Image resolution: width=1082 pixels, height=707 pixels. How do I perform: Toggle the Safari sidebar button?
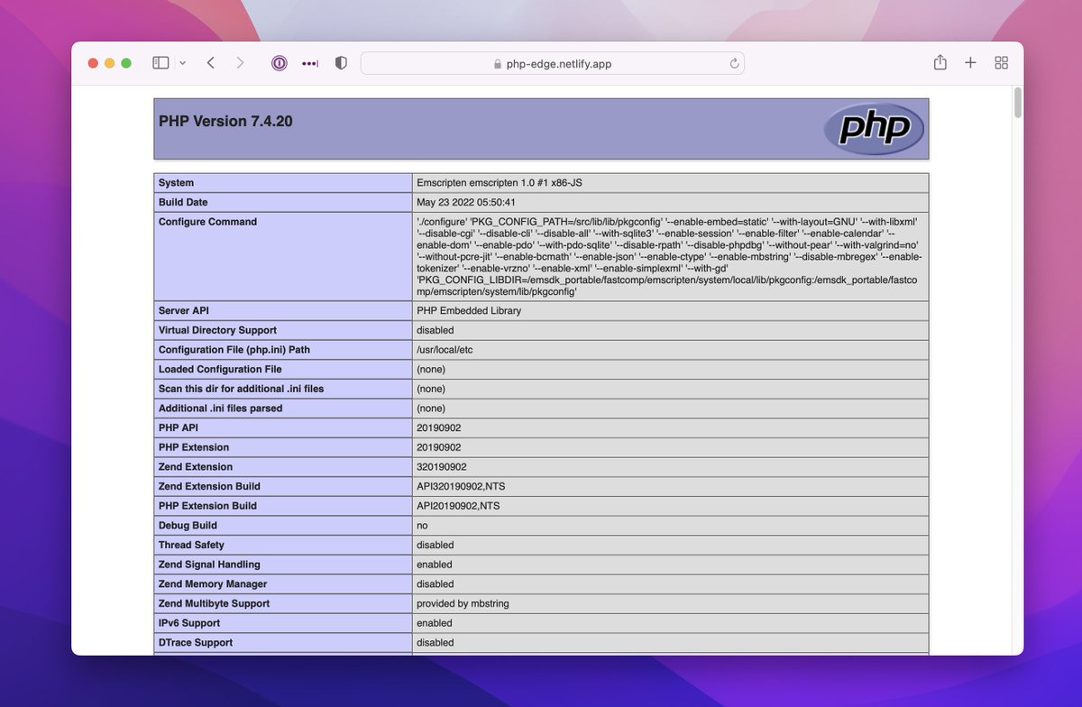pyautogui.click(x=160, y=63)
